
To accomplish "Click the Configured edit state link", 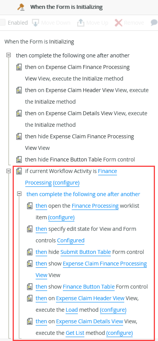I will [x=71, y=240].
